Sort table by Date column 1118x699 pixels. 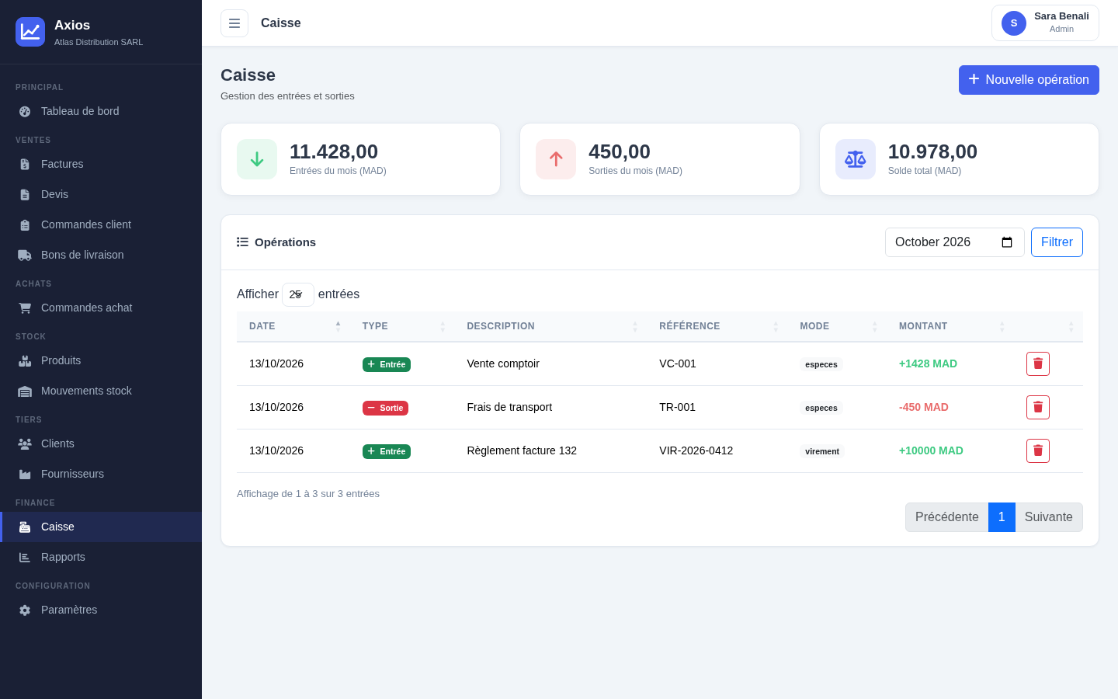click(293, 326)
